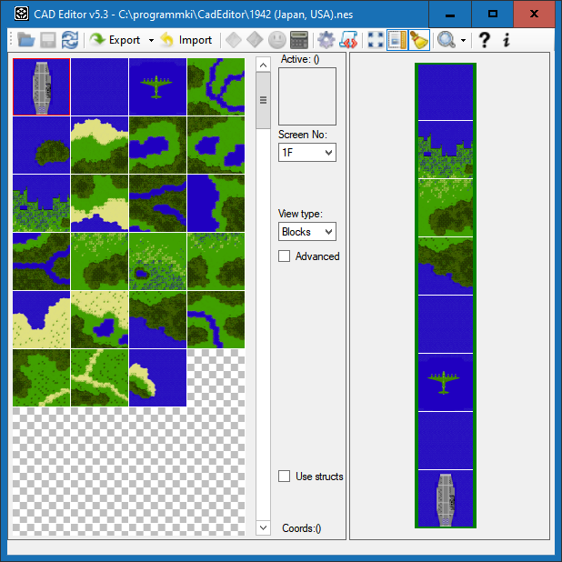Image resolution: width=562 pixels, height=562 pixels.
Task: Click the four-corner arrows icon
Action: point(376,40)
